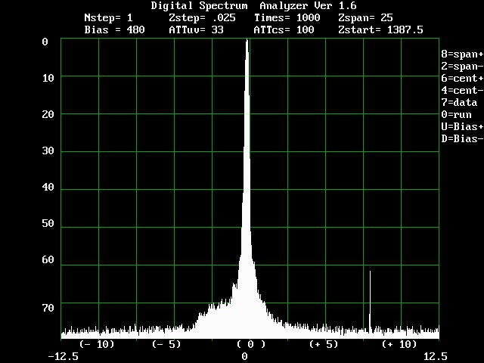Click the '(- 10)' axis label
The height and width of the screenshot is (363, 484).
[97, 344]
